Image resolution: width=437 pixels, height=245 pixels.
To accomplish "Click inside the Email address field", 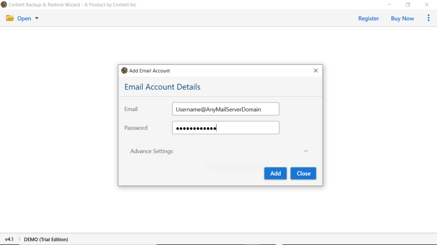I will point(225,109).
